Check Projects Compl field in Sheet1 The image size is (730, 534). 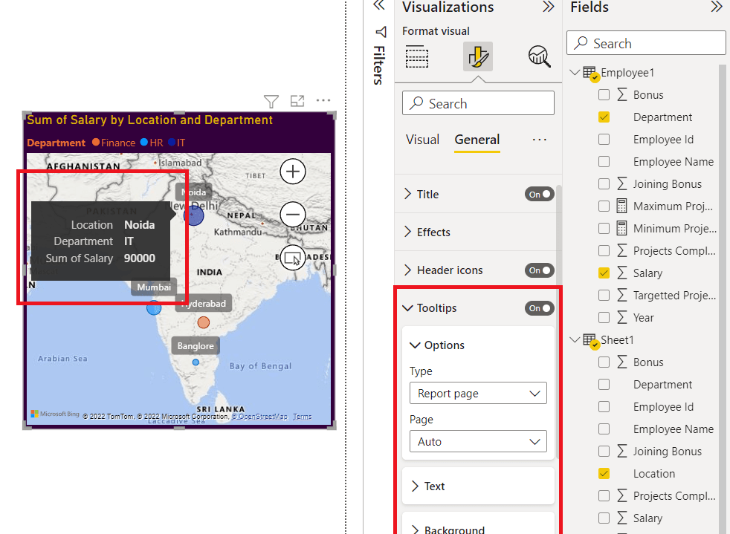pyautogui.click(x=604, y=496)
